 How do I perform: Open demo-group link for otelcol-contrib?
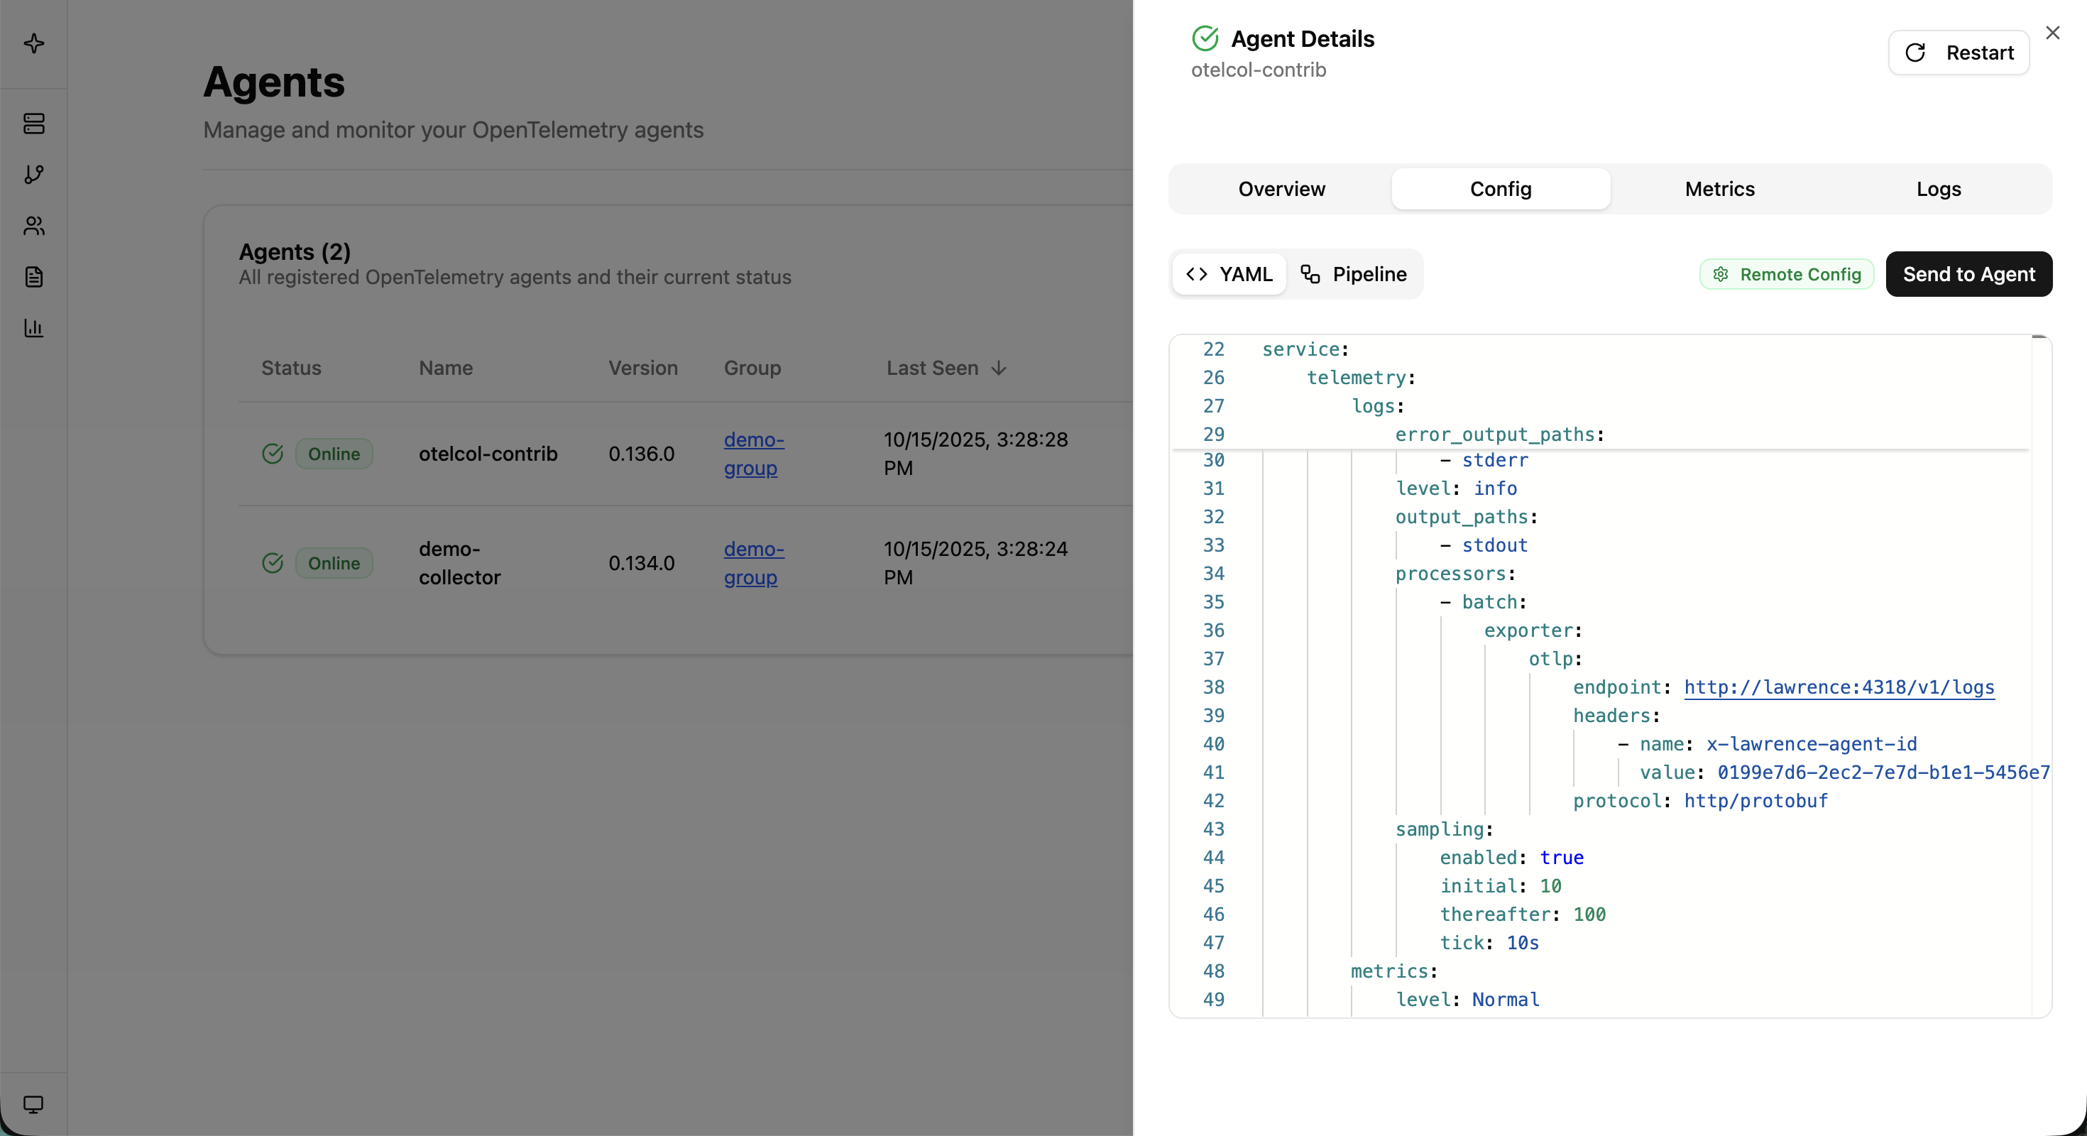point(753,454)
